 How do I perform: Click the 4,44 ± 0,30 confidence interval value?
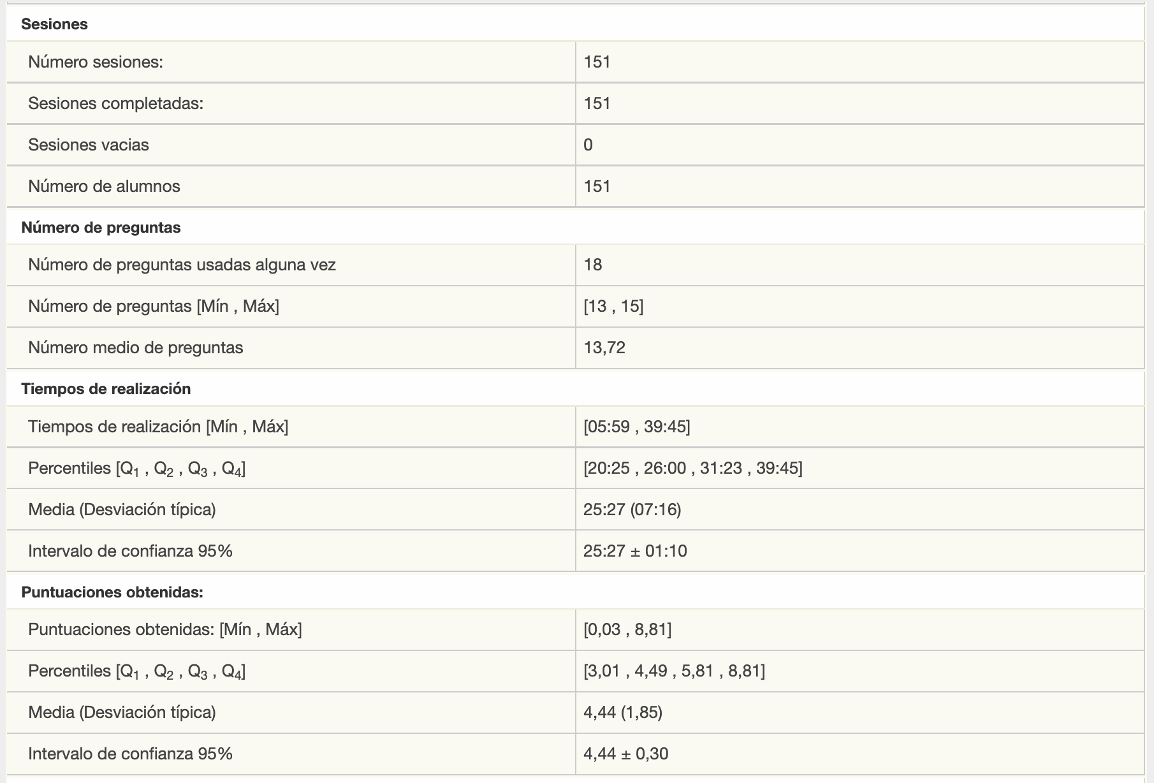pos(625,754)
